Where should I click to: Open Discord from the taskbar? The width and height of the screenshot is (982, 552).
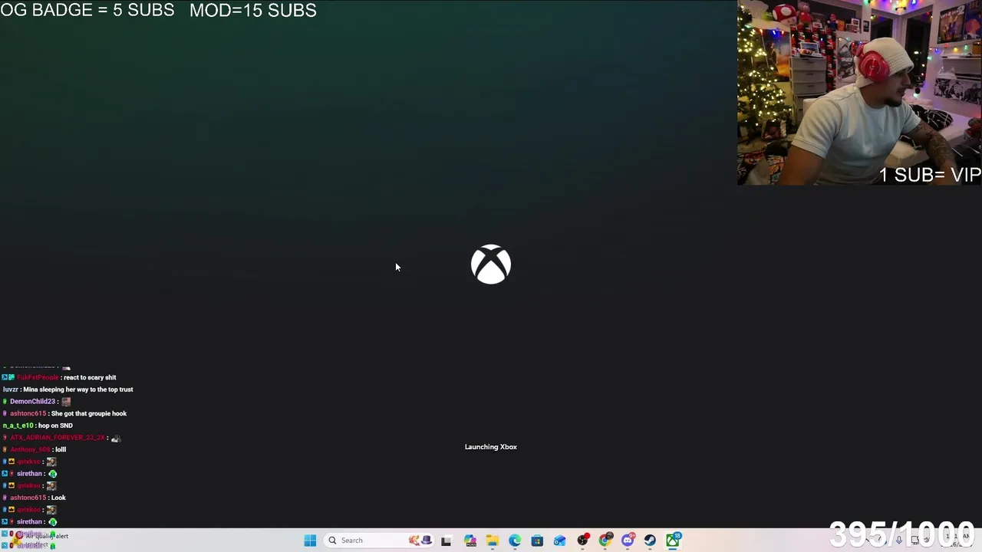coord(628,540)
